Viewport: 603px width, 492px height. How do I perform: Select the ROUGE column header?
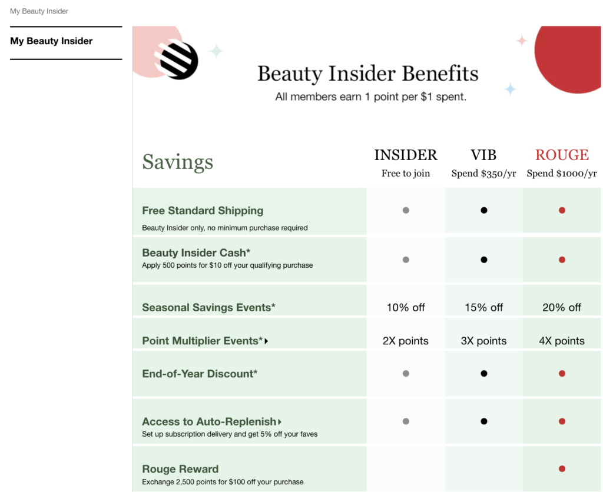[562, 155]
